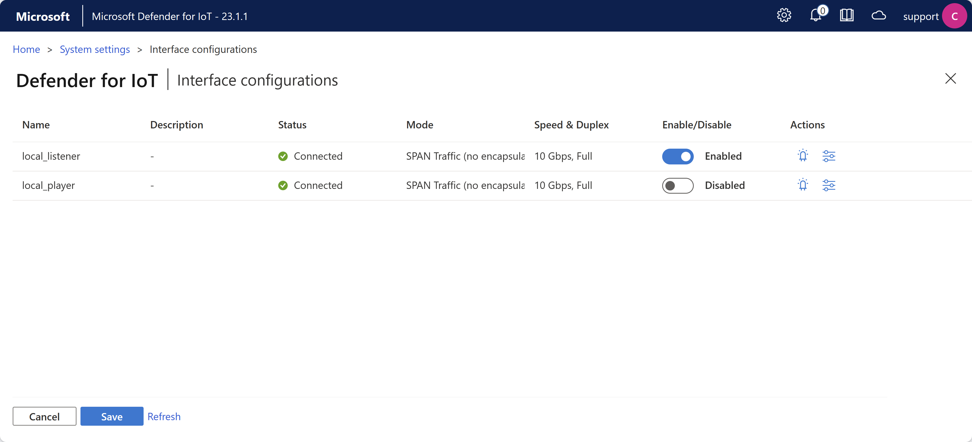Toggle the local_listener interface Enable/Disable switch

(x=677, y=155)
